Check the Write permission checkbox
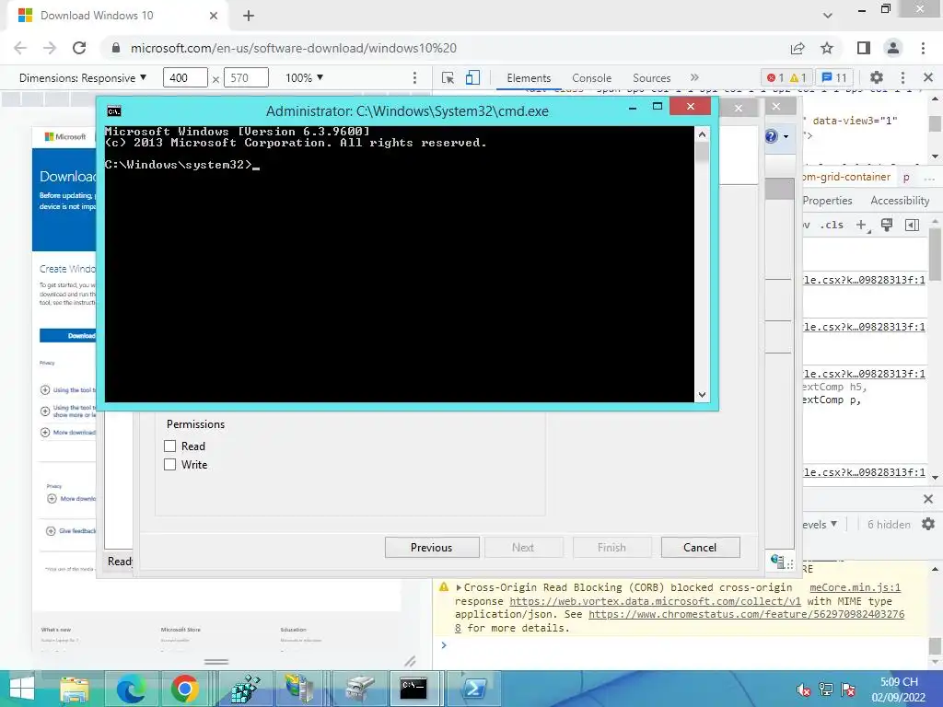943x707 pixels. 170,465
